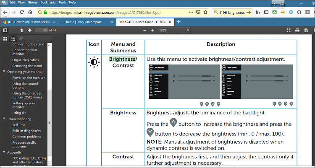
Task: Run the search with arrow button
Action: point(249,12)
